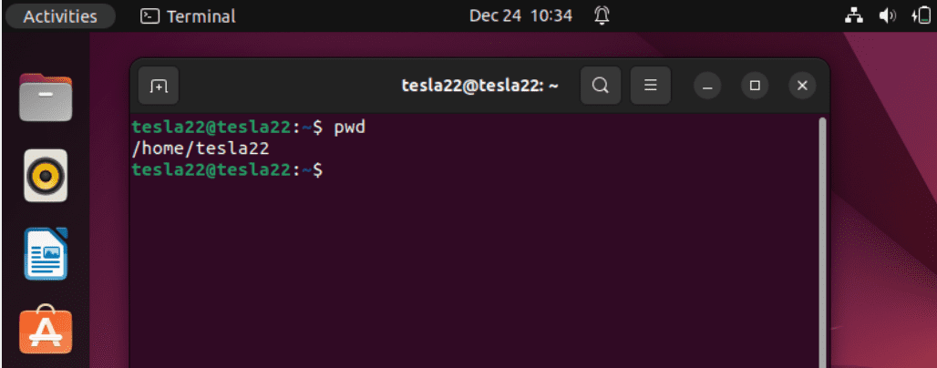Launch Rhythmbox music player from dock
Viewport: 937px width, 368px height.
pos(46,175)
